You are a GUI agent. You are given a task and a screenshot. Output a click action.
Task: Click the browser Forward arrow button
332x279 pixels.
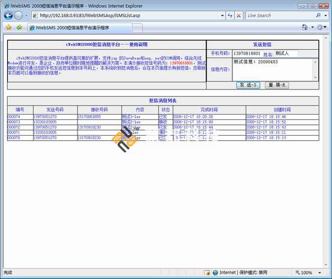(19, 16)
